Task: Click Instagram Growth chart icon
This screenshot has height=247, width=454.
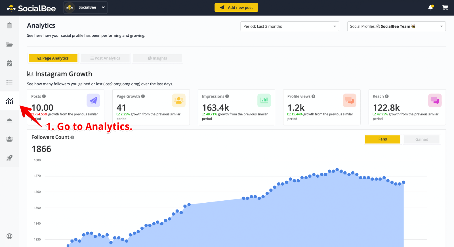Action: 30,74
